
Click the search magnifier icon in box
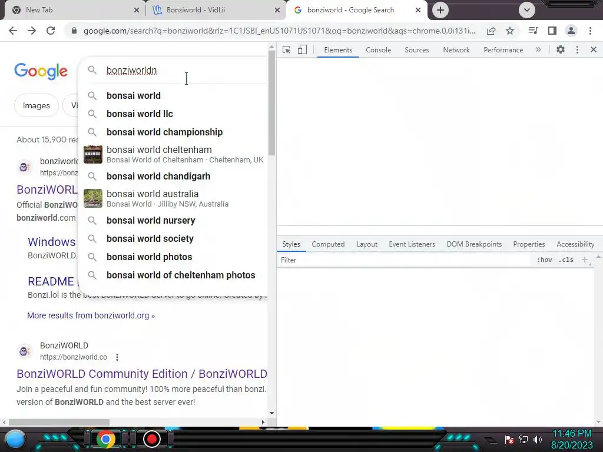[92, 70]
